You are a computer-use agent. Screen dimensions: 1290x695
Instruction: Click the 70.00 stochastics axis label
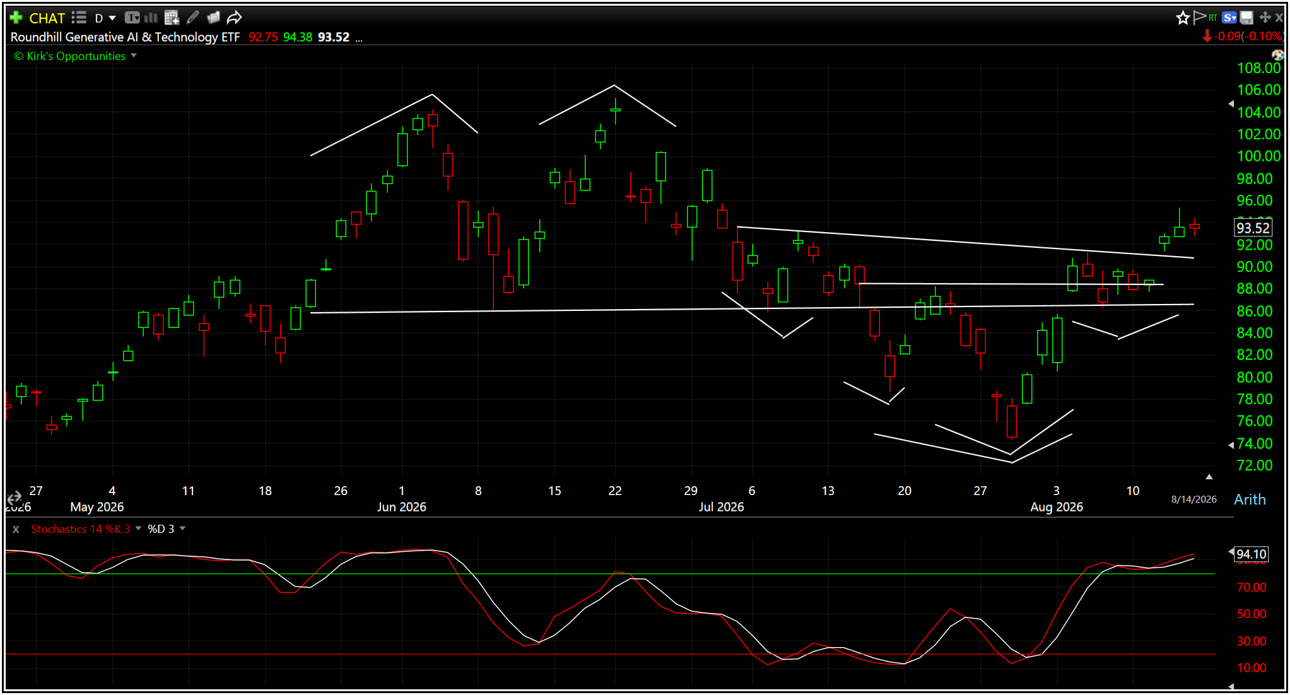click(1252, 588)
